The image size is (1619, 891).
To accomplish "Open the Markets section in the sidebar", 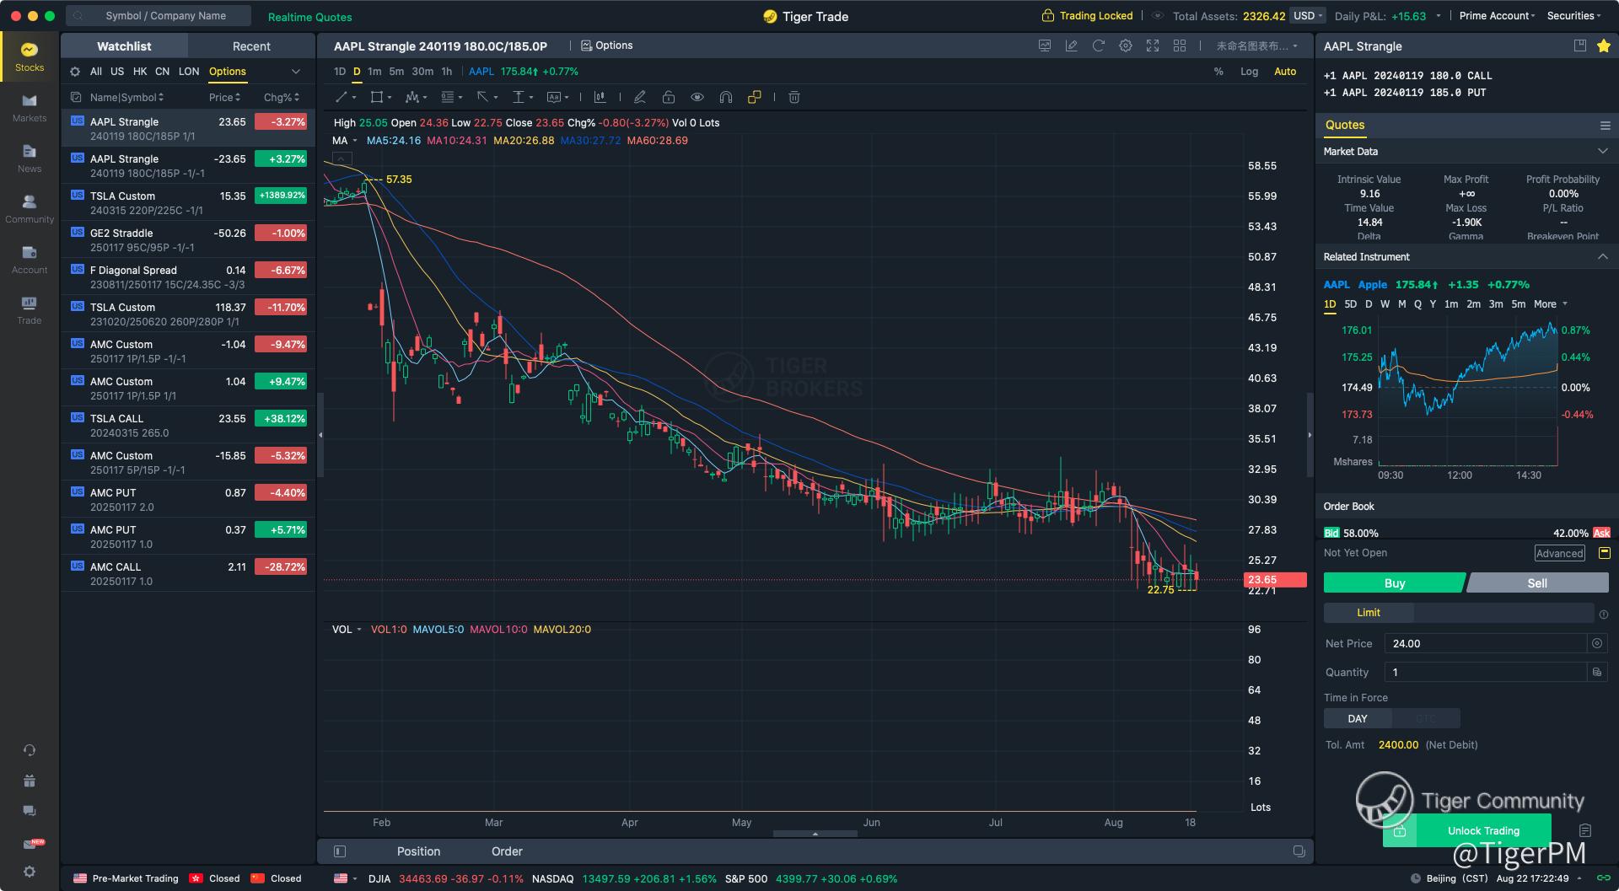I will coord(30,107).
